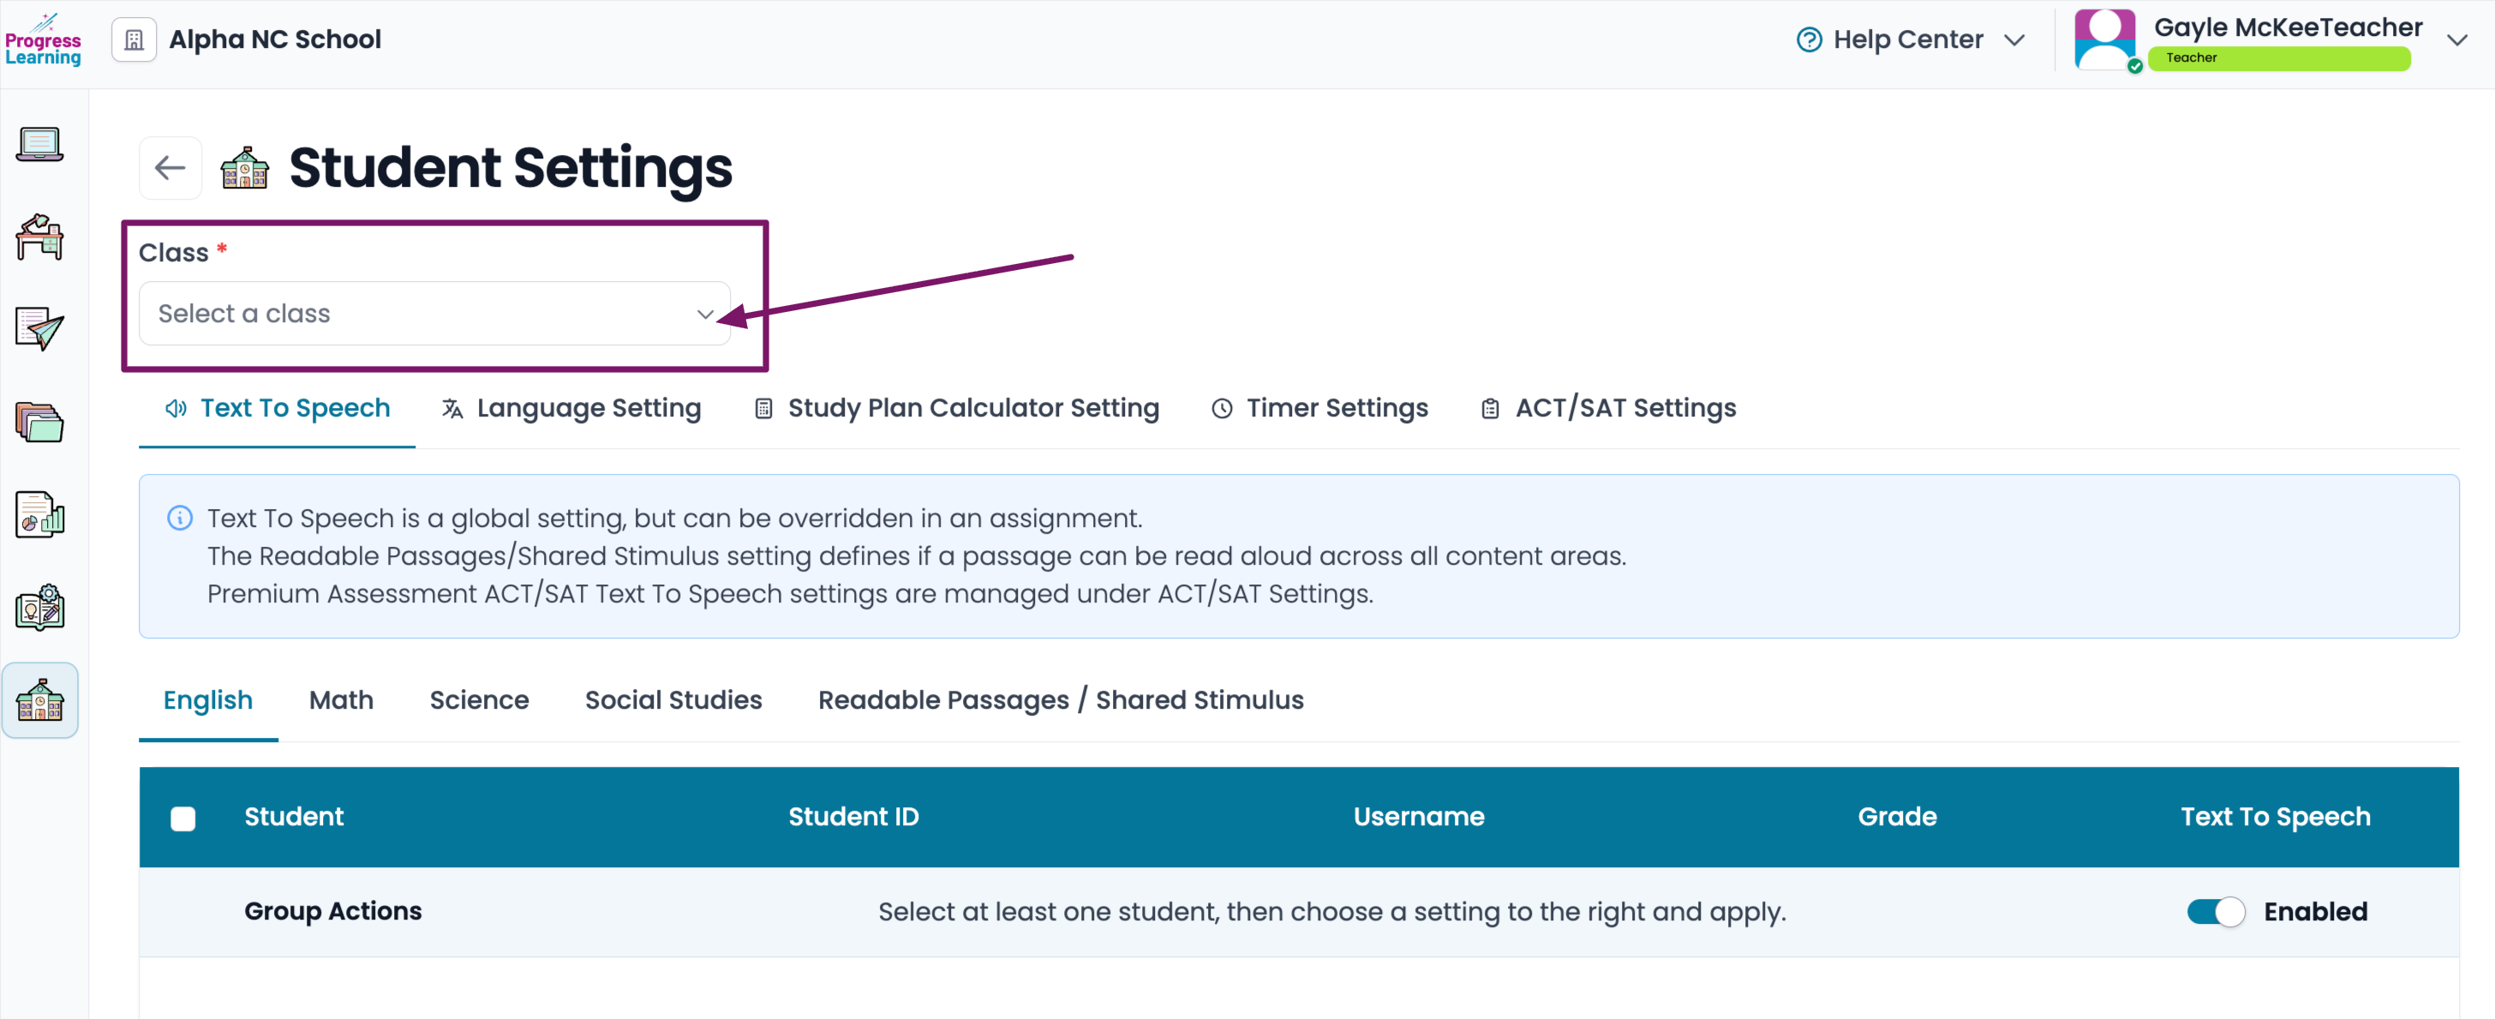Image resolution: width=2495 pixels, height=1019 pixels.
Task: Open the reports chart sidebar icon
Action: coord(39,514)
